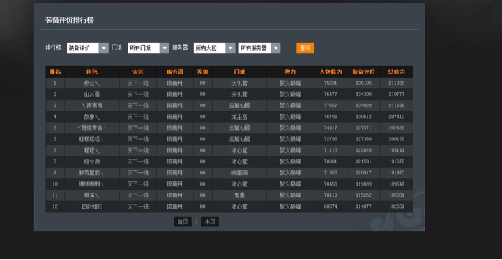The image size is (502, 260).
Task: Click the 门派 column header
Action: (239, 72)
